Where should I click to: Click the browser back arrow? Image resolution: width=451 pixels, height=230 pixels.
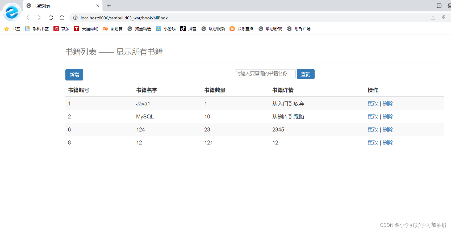click(x=28, y=18)
